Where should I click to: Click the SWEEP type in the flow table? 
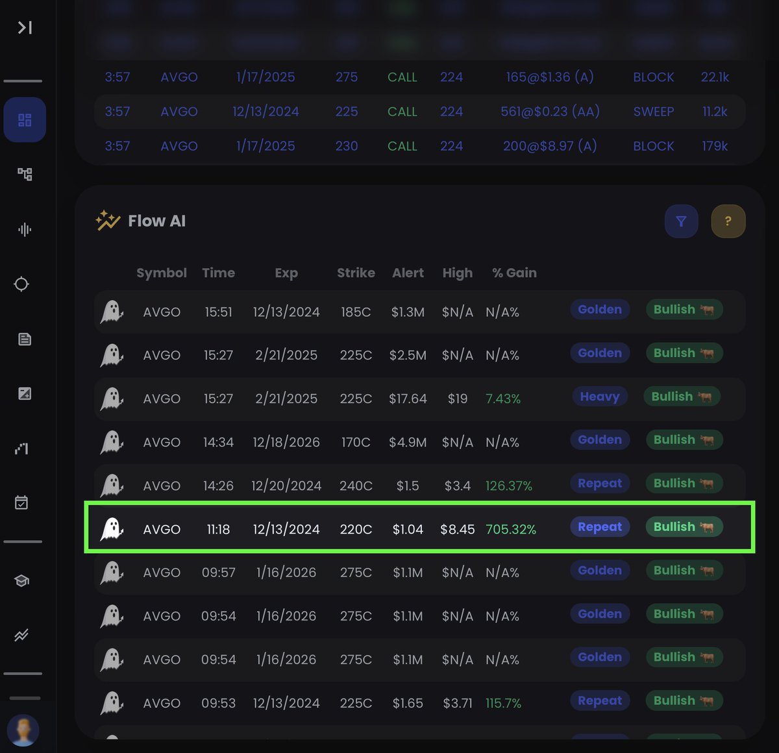(x=654, y=112)
